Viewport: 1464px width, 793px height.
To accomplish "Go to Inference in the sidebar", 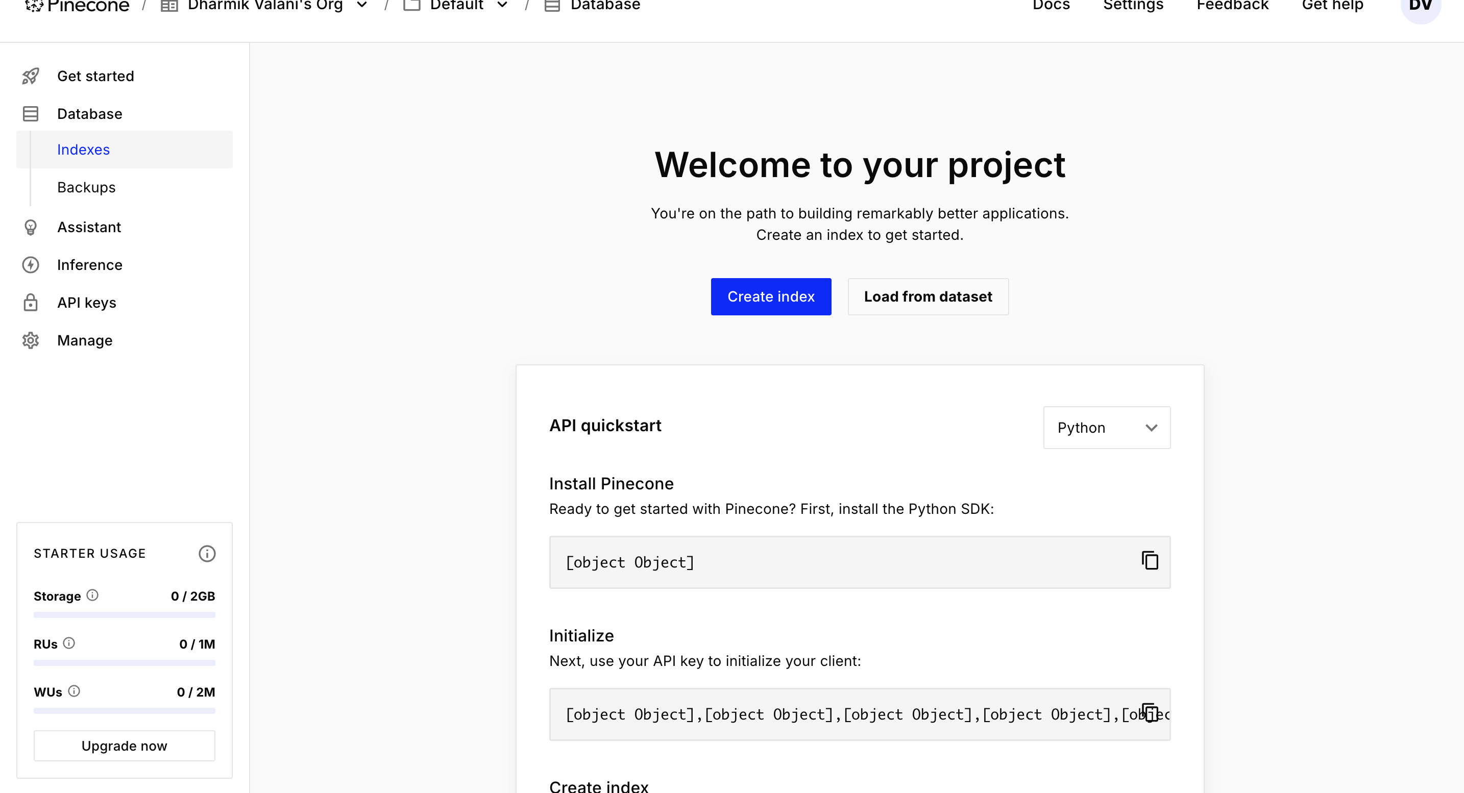I will [x=90, y=265].
